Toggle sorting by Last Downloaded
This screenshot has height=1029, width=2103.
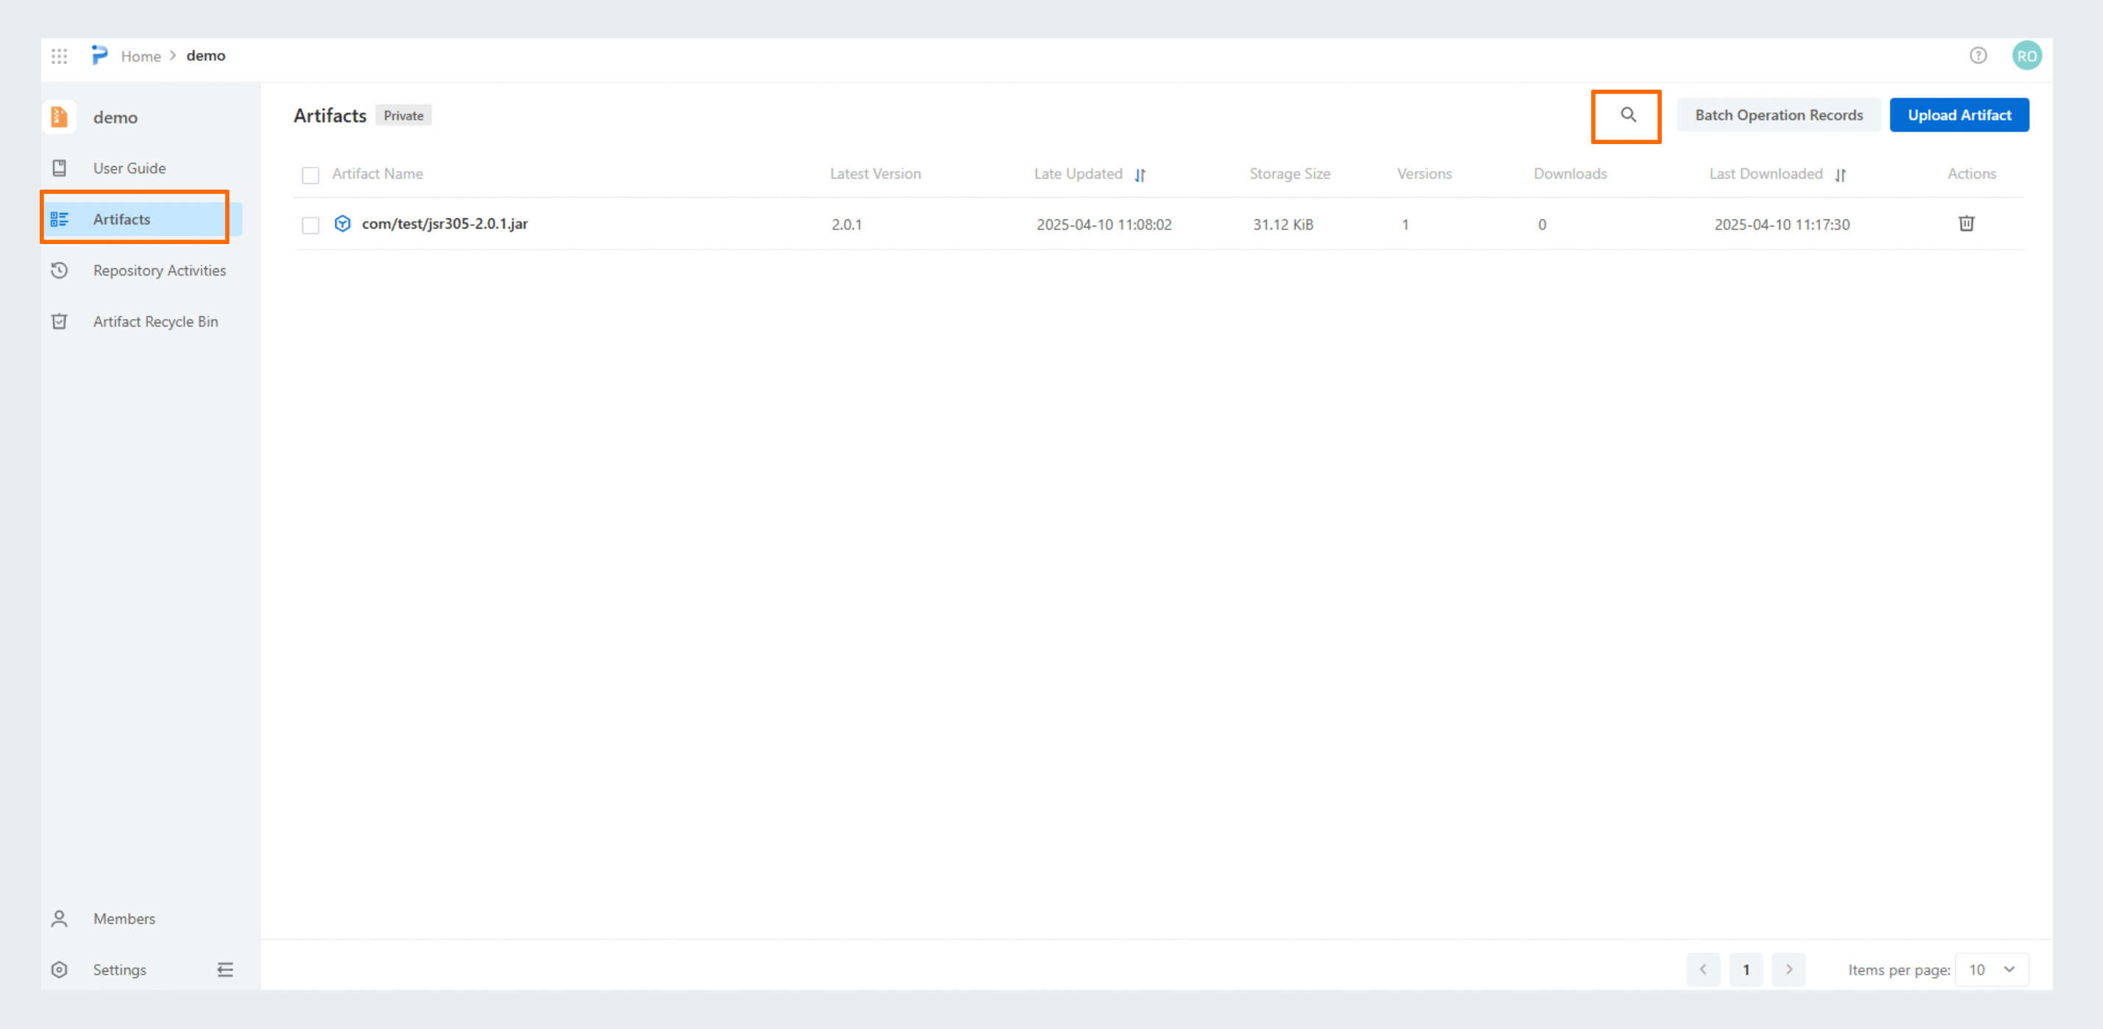coord(1841,173)
